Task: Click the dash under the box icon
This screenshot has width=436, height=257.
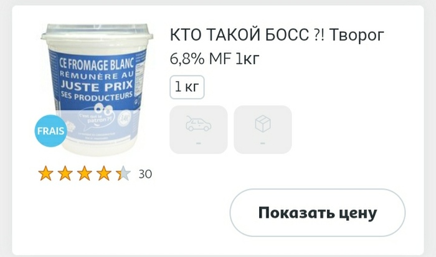Action: pyautogui.click(x=263, y=143)
